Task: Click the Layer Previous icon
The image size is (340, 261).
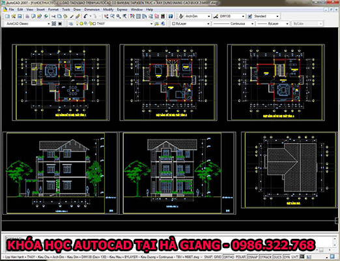Action: pos(163,23)
